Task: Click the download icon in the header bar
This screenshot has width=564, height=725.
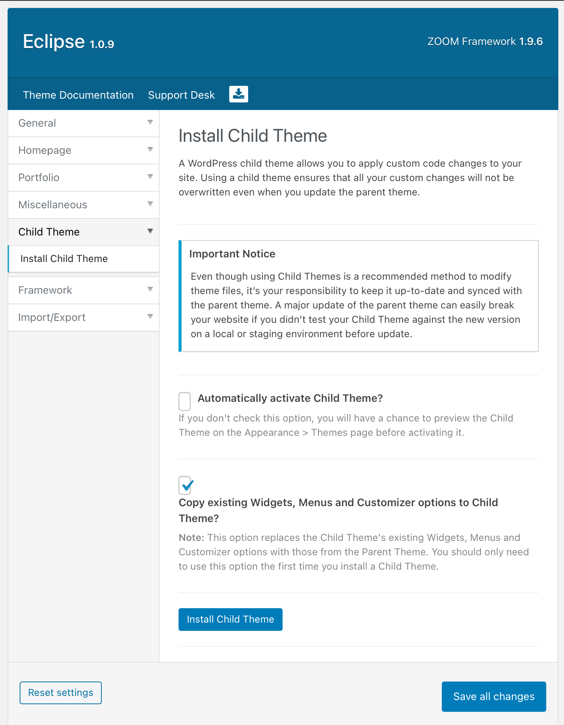Action: coord(238,94)
